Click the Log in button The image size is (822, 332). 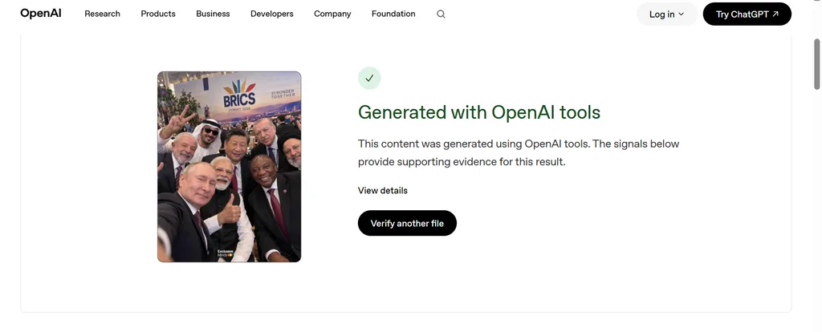(667, 14)
